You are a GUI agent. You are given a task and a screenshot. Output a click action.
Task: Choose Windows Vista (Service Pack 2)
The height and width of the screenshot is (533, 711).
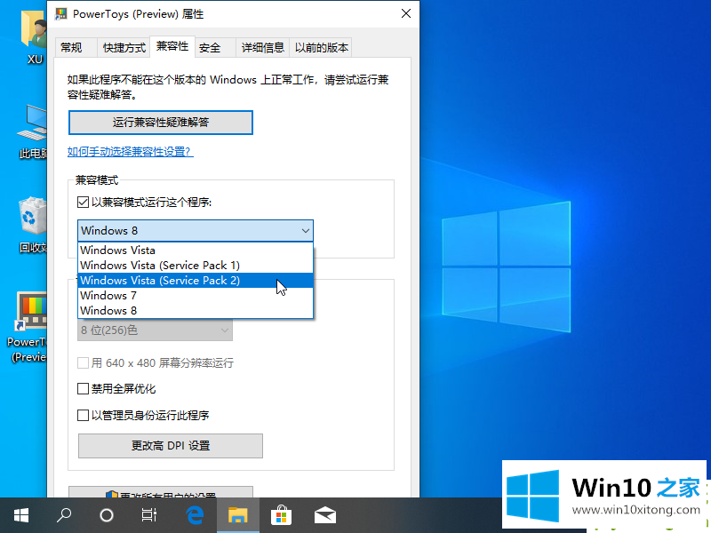195,281
